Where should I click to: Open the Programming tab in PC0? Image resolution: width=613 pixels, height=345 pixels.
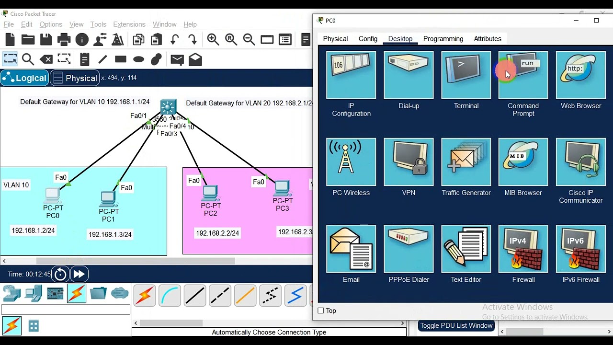pyautogui.click(x=443, y=39)
